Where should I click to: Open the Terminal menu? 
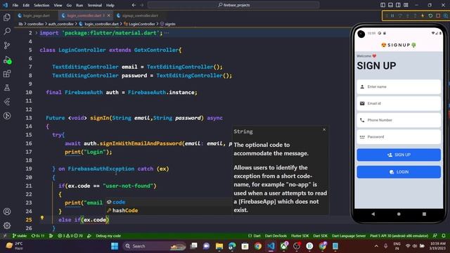[95, 5]
